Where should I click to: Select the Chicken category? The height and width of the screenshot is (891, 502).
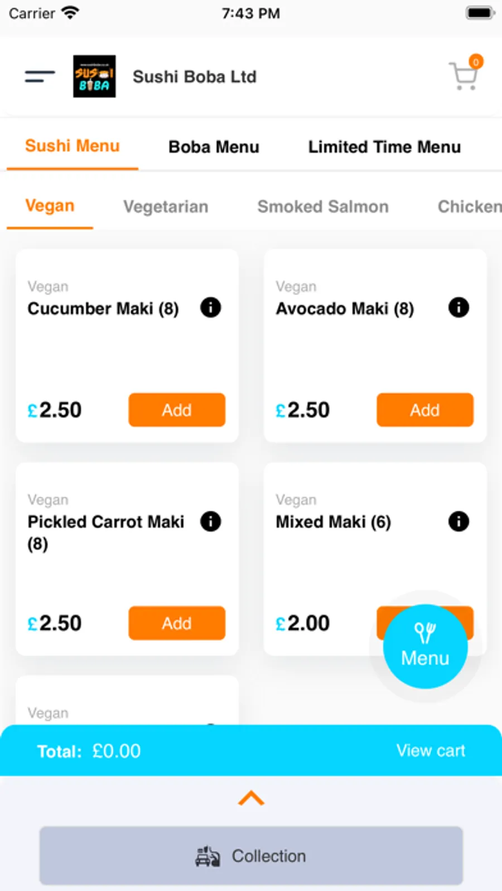point(469,206)
